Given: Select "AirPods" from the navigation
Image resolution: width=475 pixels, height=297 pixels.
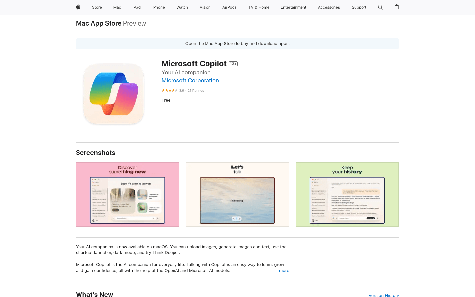Looking at the screenshot, I should click(229, 7).
